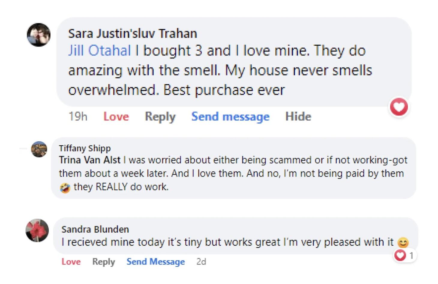Image resolution: width=438 pixels, height=284 pixels.
Task: Open Sara Justin'sluv Trahan's name link
Action: point(132,33)
